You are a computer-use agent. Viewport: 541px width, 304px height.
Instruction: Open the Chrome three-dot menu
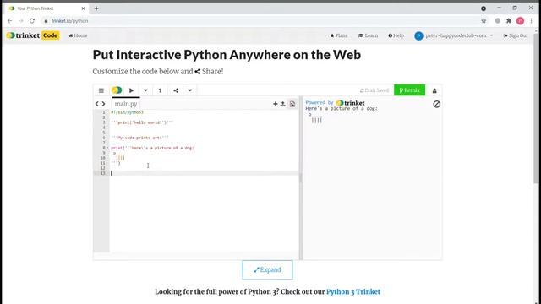(532, 21)
